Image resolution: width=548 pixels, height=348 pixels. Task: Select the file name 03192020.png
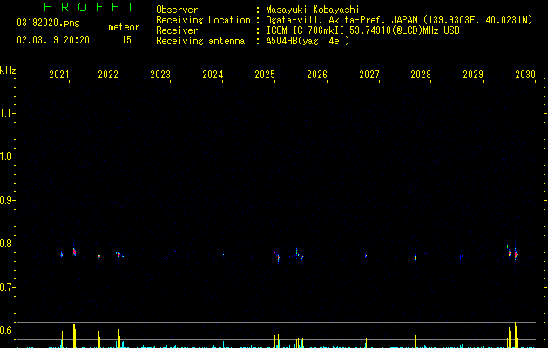pos(48,23)
